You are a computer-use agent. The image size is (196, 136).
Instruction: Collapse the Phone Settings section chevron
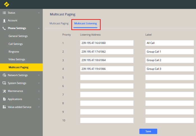point(39,28)
